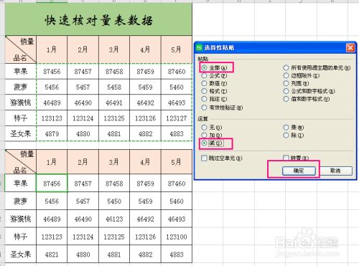
Task: Select the title cell 快速核对量表数据
Action: click(x=98, y=19)
